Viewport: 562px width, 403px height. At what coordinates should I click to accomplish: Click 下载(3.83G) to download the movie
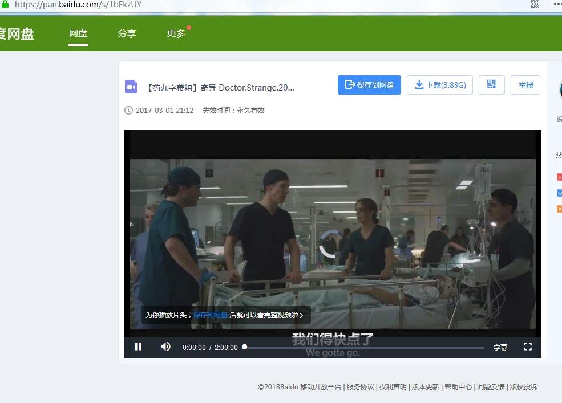tap(440, 84)
